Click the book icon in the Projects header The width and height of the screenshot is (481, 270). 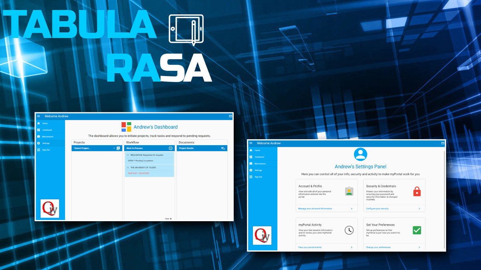118,148
